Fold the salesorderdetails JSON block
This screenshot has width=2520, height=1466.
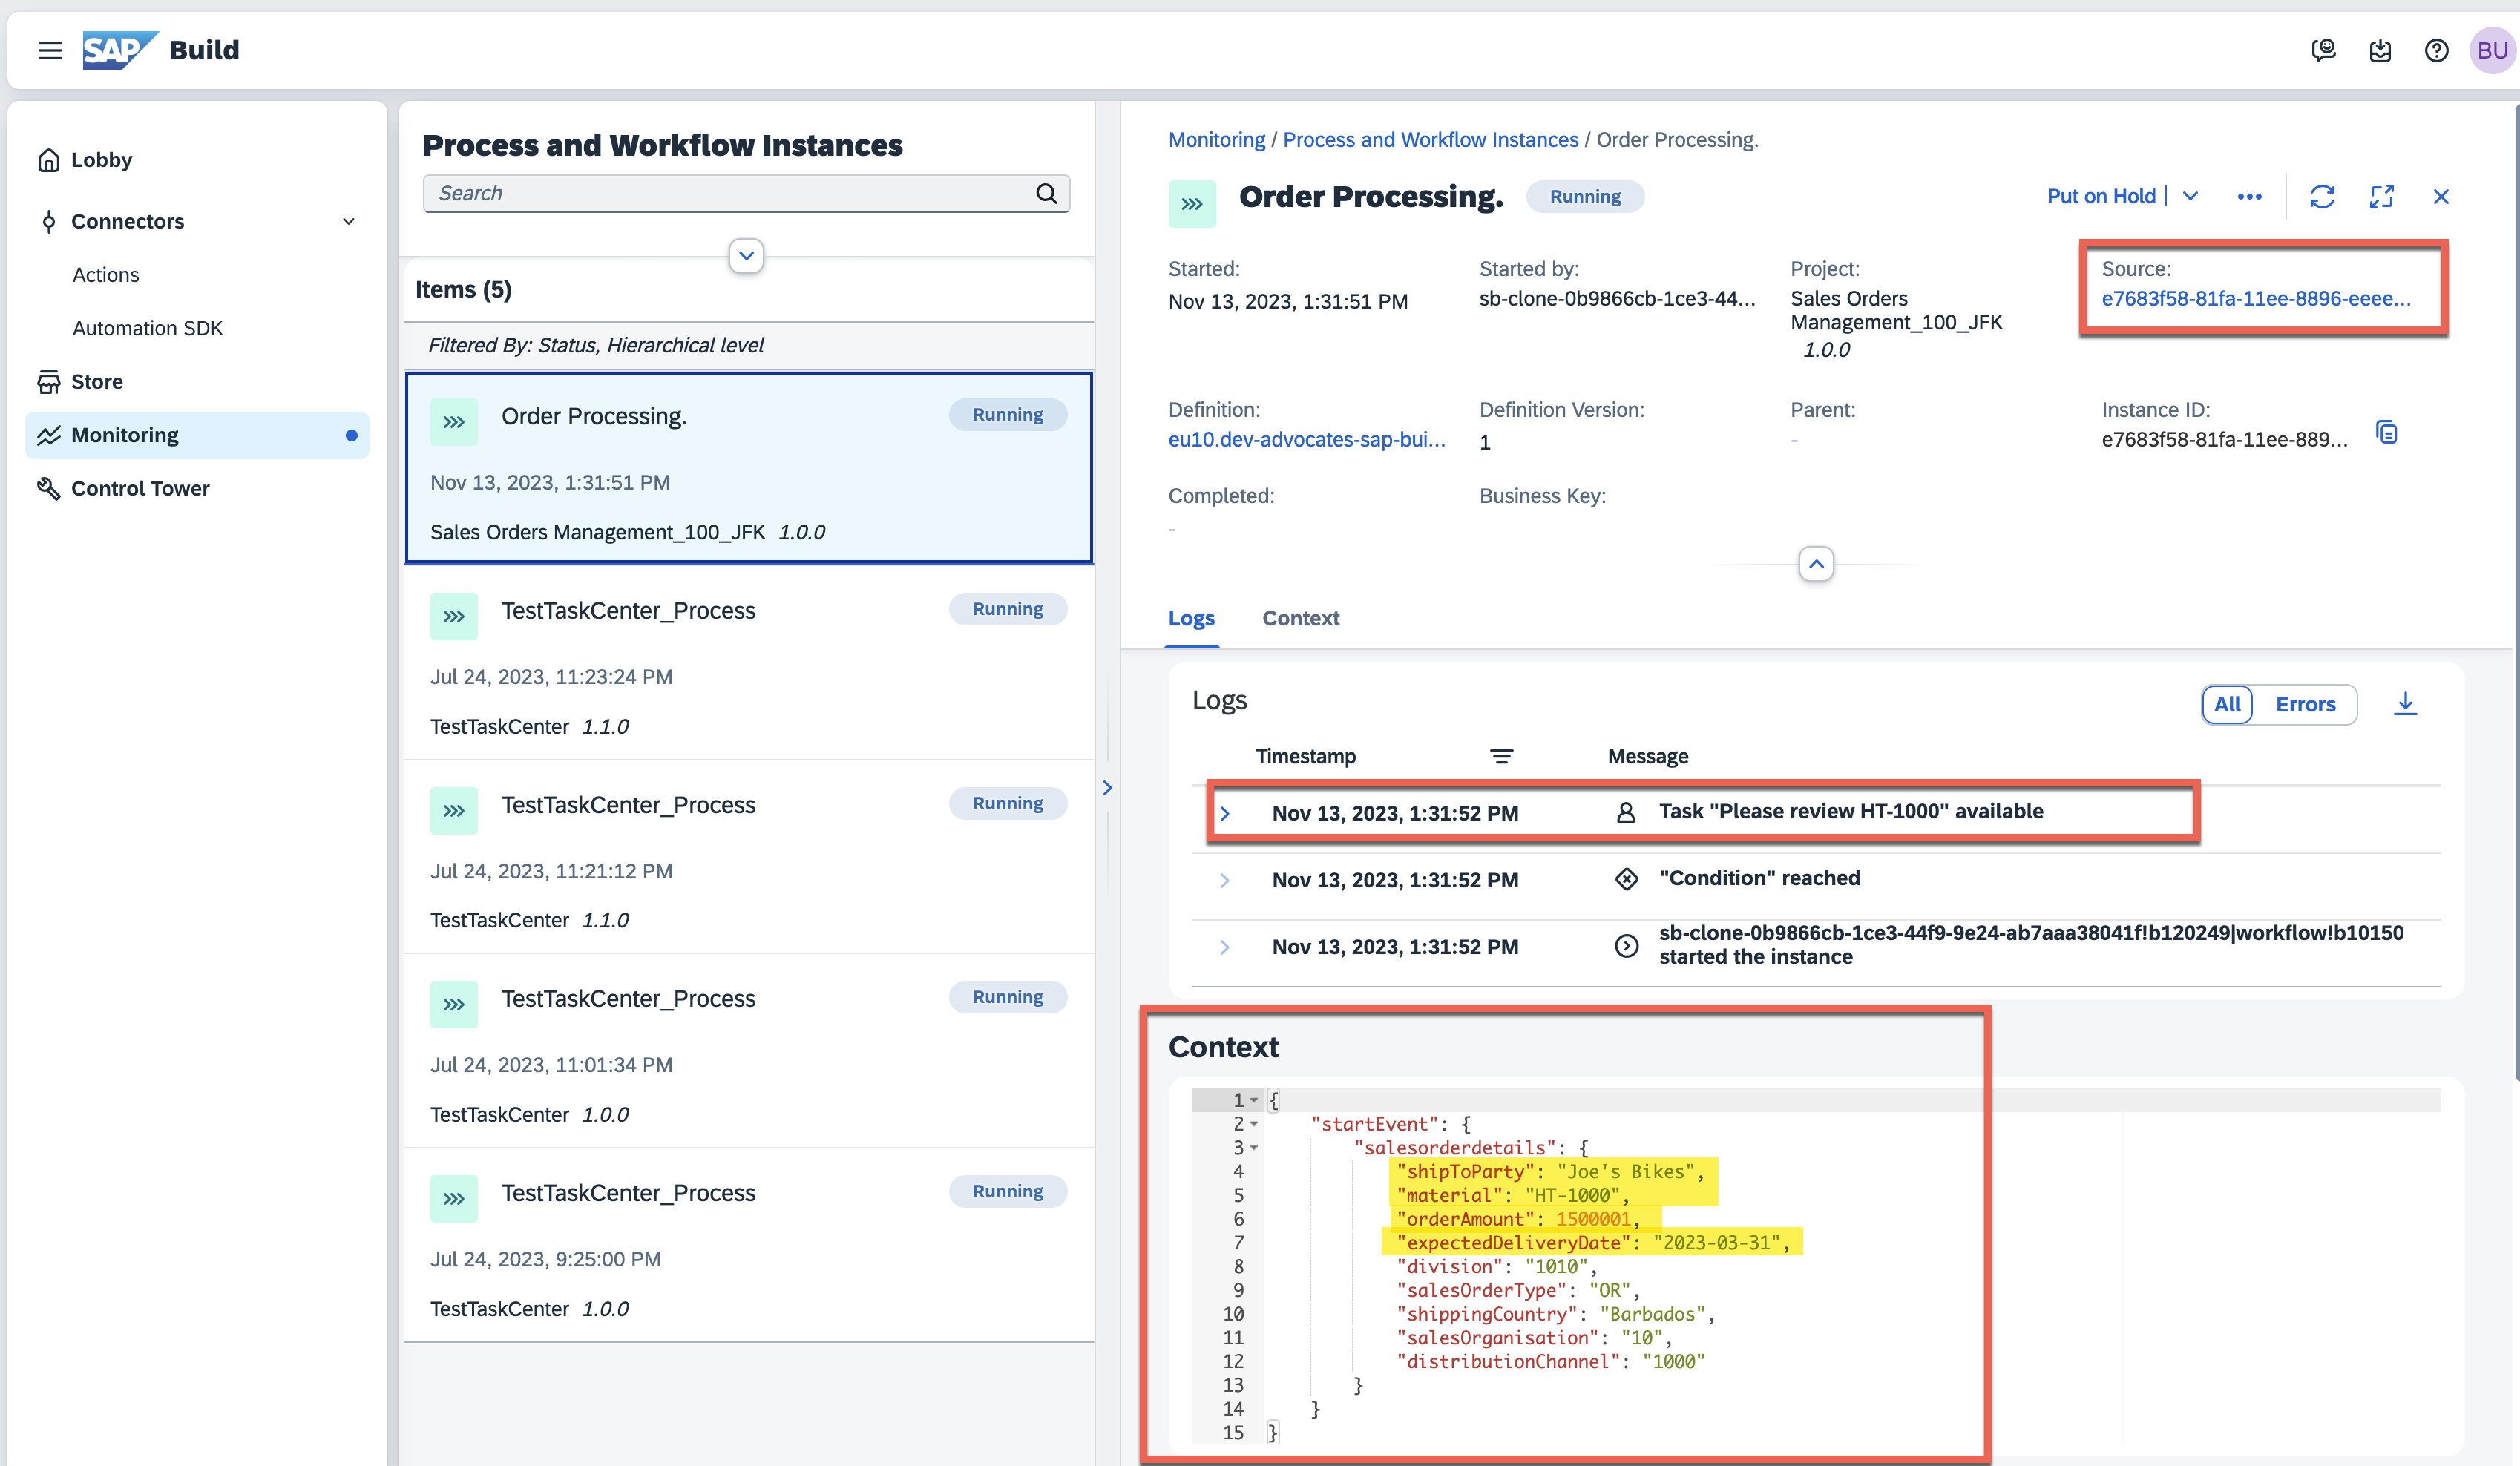pyautogui.click(x=1253, y=1148)
